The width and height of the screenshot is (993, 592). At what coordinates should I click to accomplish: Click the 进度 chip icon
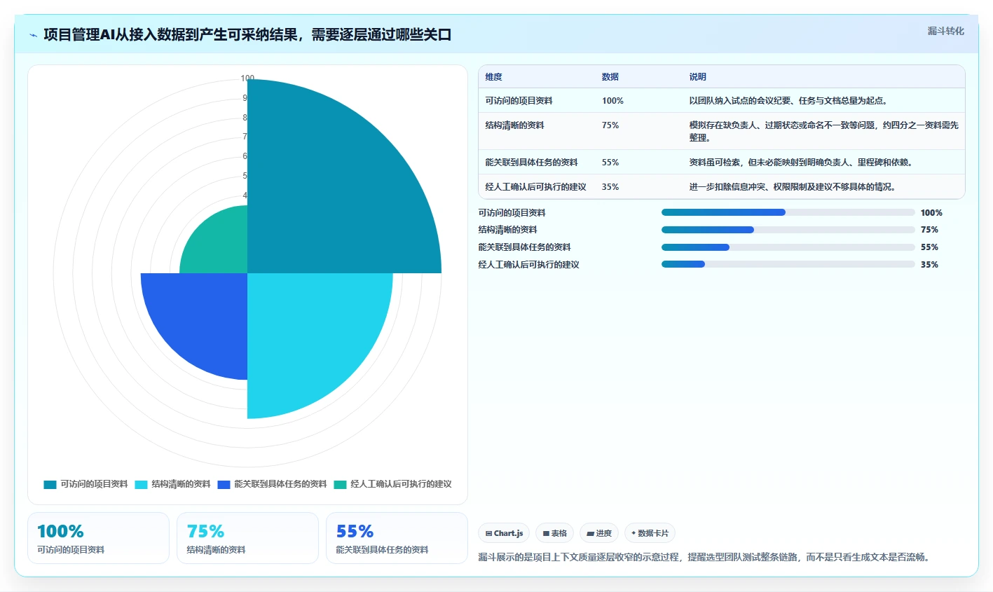(590, 534)
